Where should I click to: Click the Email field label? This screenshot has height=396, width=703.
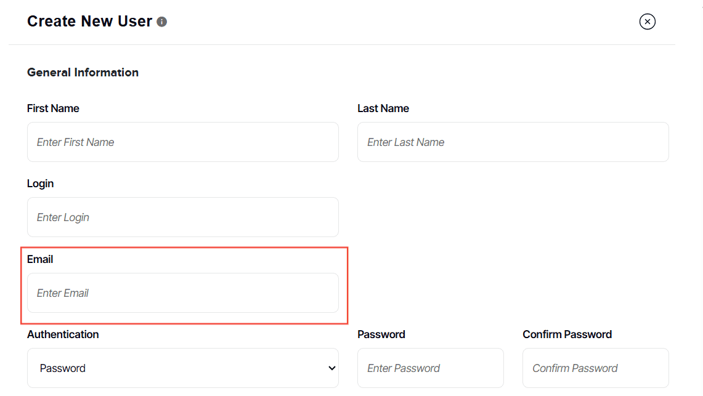point(40,259)
